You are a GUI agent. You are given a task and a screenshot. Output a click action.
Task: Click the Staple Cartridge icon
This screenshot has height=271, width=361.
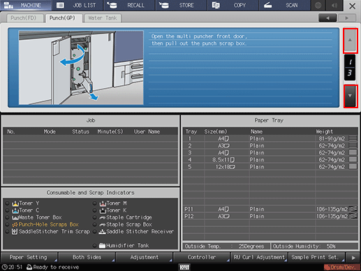click(x=102, y=218)
